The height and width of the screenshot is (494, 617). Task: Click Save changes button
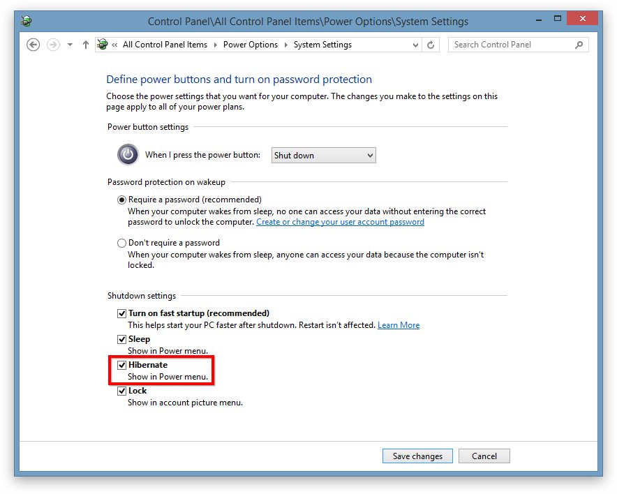tap(417, 456)
